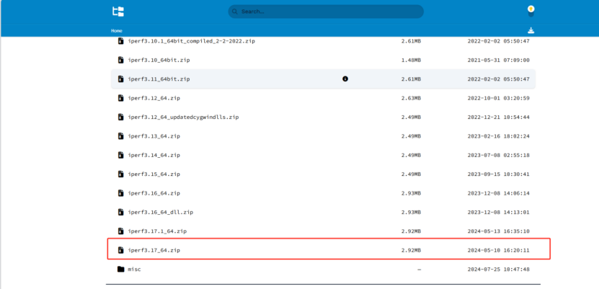Open iperf3.15_64.zip file link

pos(154,174)
